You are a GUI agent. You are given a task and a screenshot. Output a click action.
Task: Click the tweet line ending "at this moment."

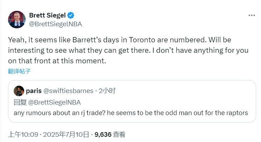(56, 61)
